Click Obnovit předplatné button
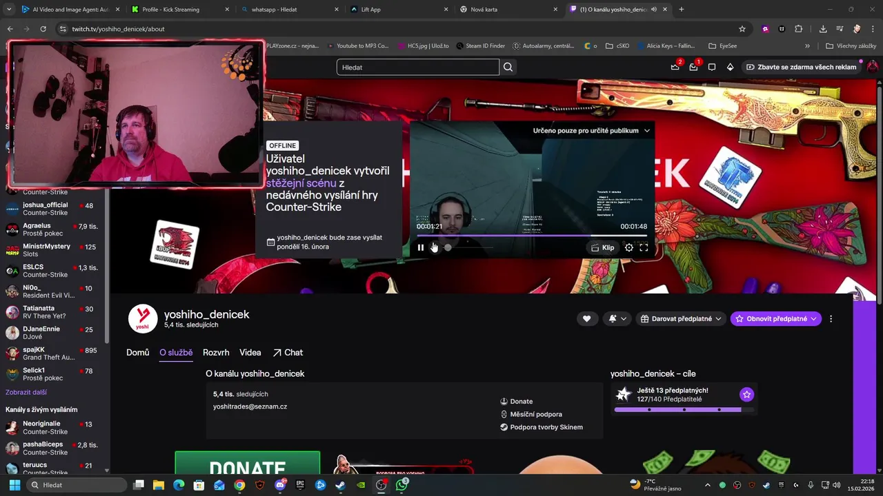This screenshot has width=883, height=496. click(x=776, y=318)
